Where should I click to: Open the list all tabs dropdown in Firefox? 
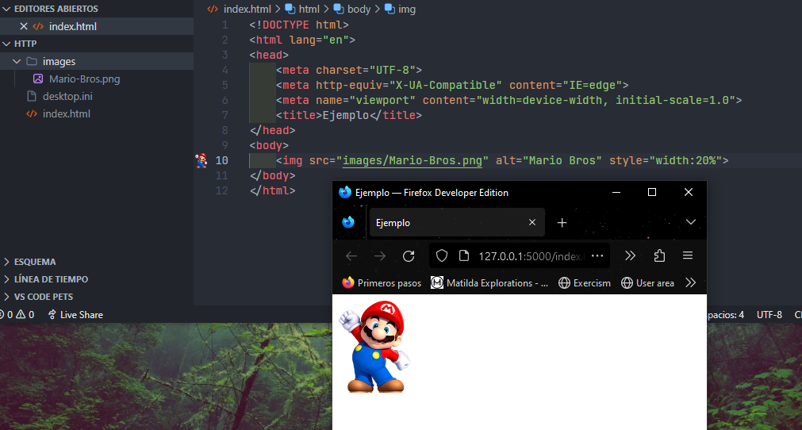(x=691, y=222)
